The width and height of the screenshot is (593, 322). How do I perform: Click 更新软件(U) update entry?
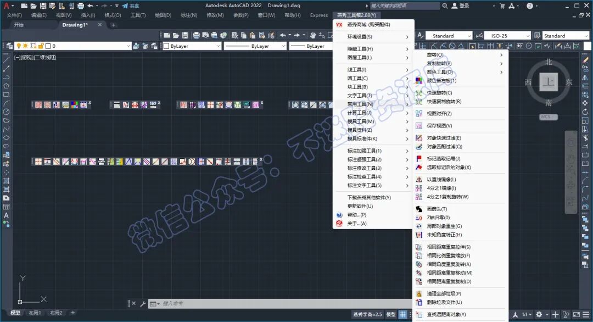373,206
